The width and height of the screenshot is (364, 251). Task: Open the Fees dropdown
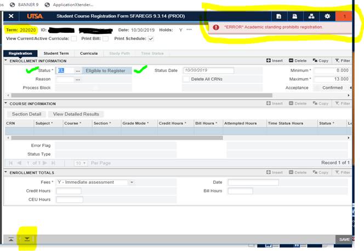[x=132, y=182]
